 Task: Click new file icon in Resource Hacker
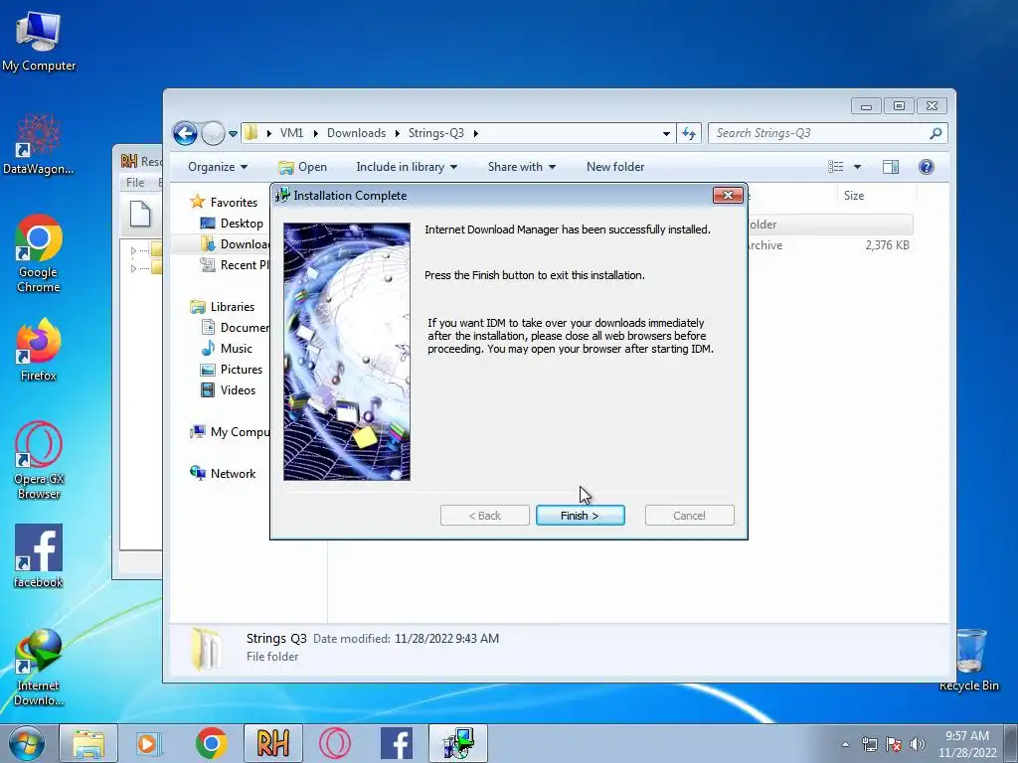pyautogui.click(x=140, y=215)
